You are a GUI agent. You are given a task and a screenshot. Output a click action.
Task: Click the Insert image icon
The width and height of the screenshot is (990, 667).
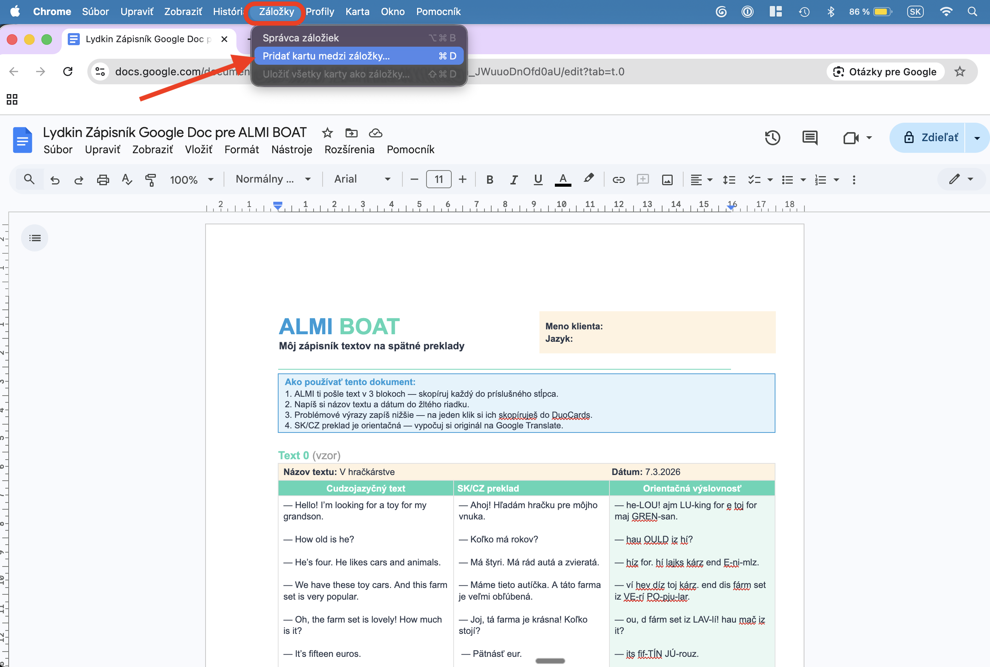667,180
